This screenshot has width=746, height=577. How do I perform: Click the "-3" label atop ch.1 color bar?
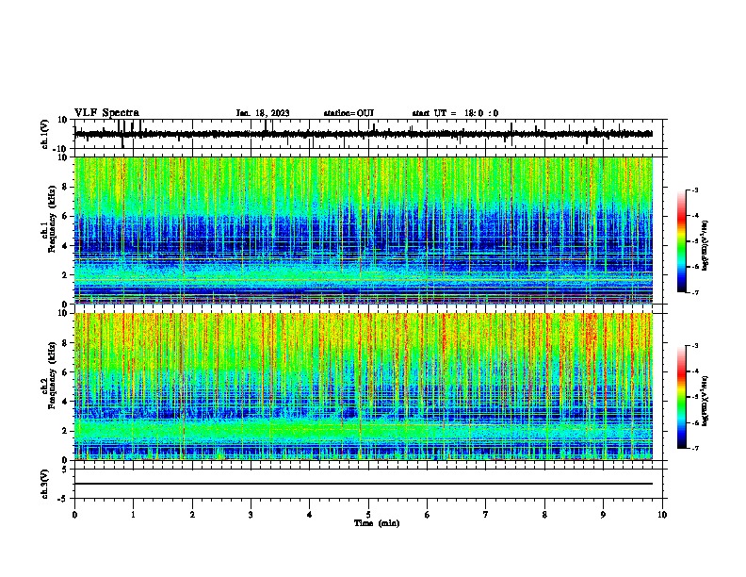coord(694,190)
